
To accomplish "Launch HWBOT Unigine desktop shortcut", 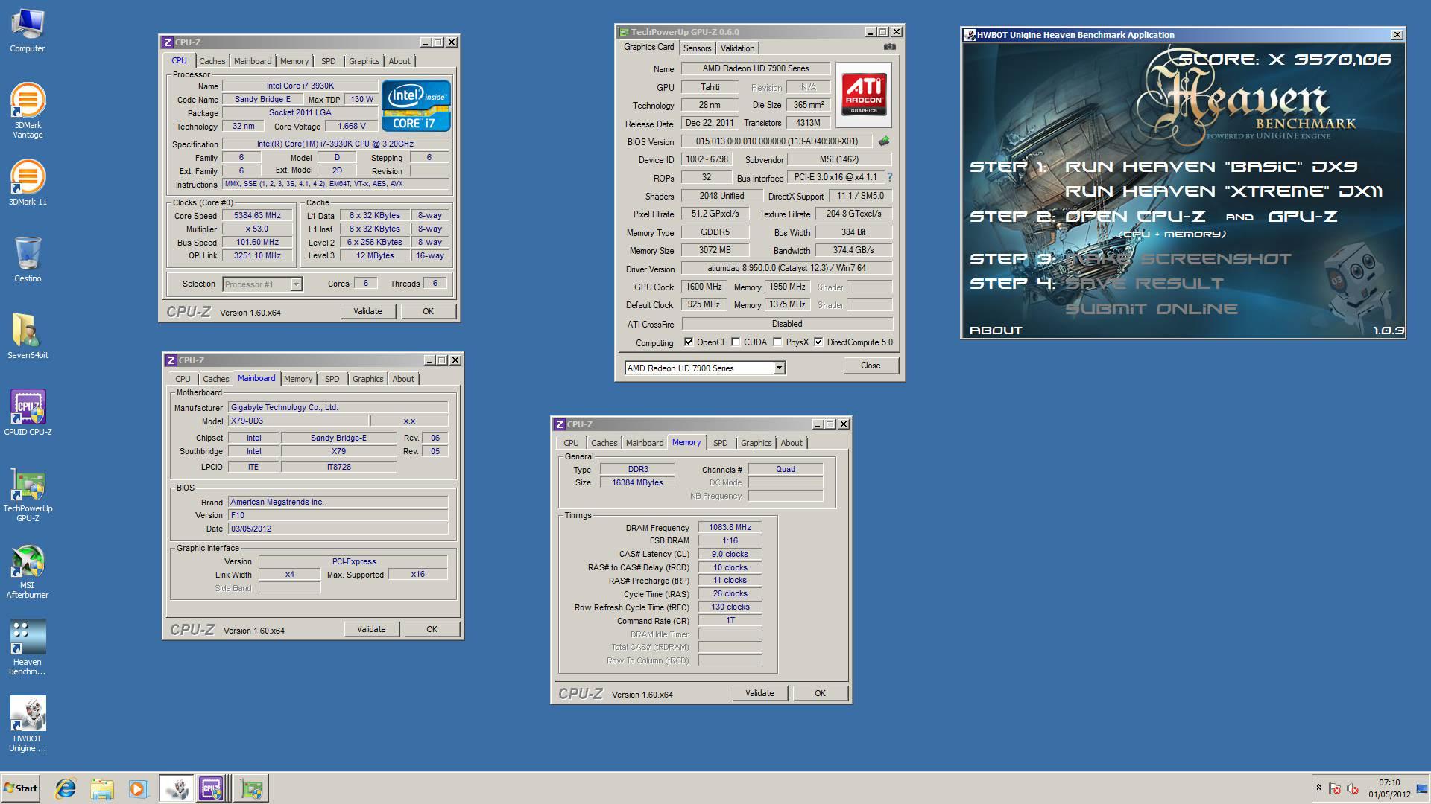I will [28, 724].
